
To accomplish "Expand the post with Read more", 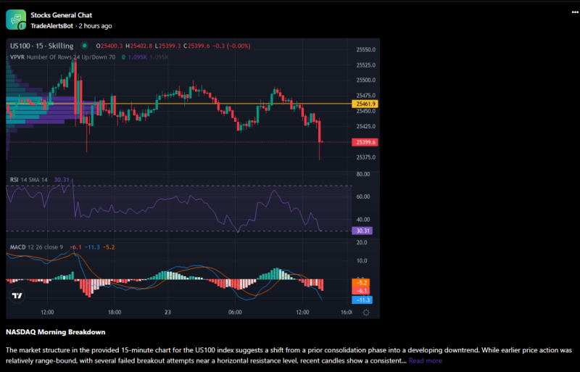I will (x=425, y=360).
